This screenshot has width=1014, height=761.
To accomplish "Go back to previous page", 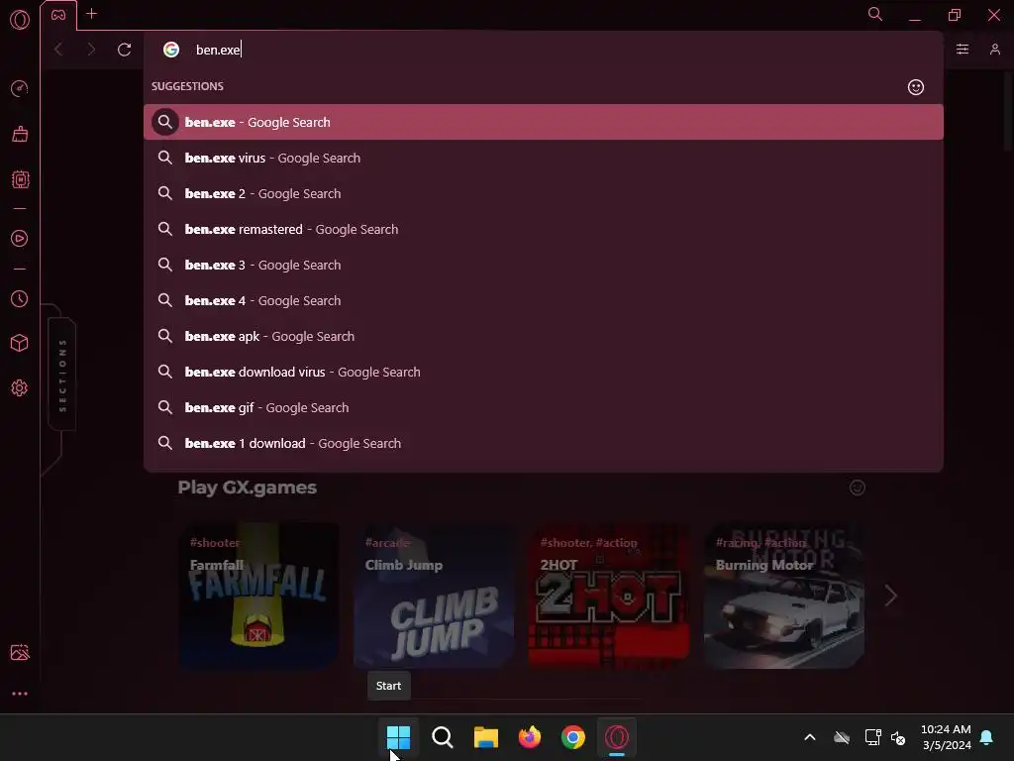I will point(58,50).
